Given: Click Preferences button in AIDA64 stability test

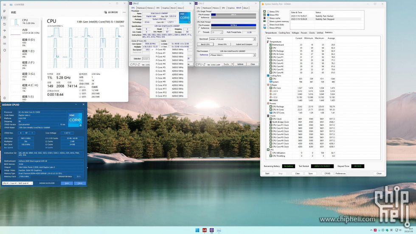Looking at the screenshot, I should [x=340, y=174].
